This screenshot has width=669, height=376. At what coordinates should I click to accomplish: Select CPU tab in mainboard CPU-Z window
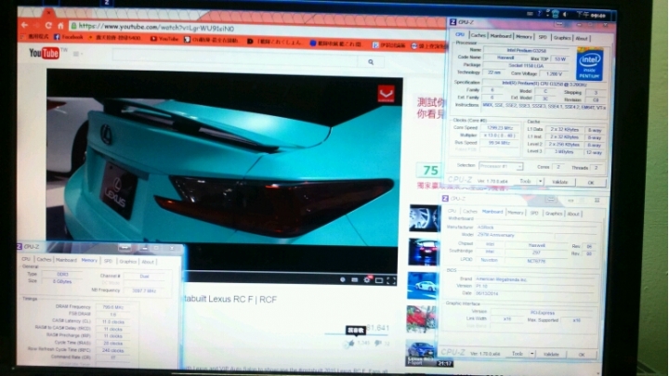pos(452,211)
